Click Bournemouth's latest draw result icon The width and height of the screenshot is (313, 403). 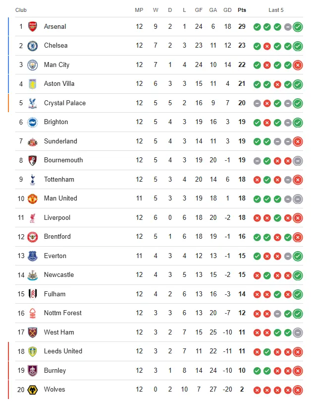coord(298,160)
